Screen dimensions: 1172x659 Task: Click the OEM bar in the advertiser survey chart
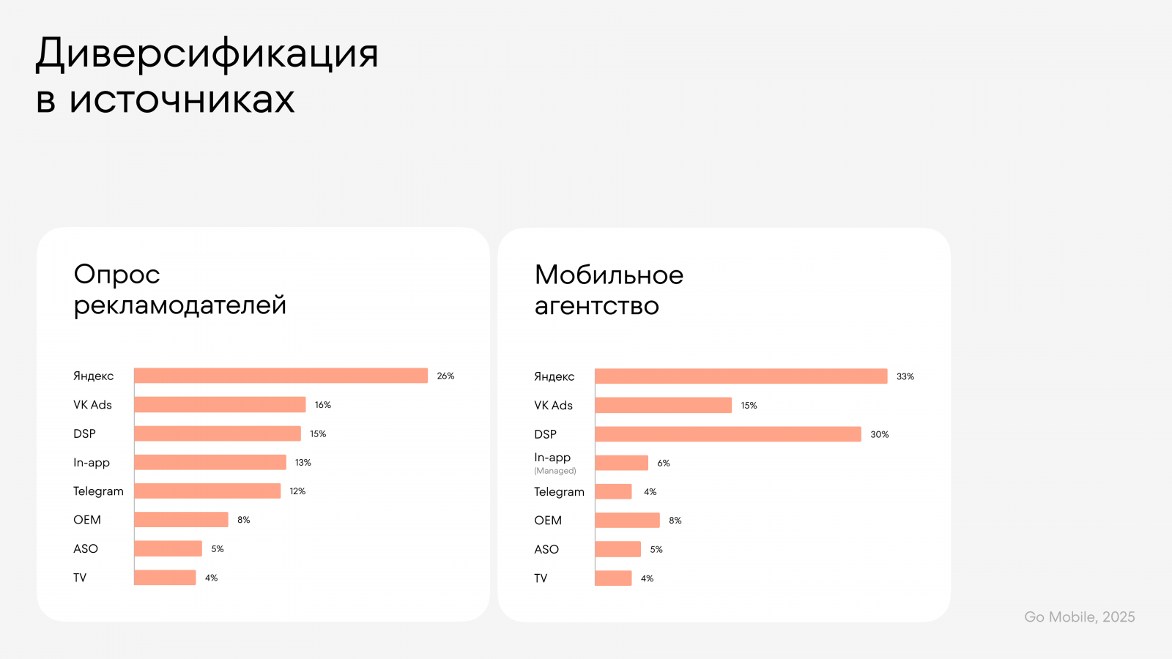pos(181,520)
